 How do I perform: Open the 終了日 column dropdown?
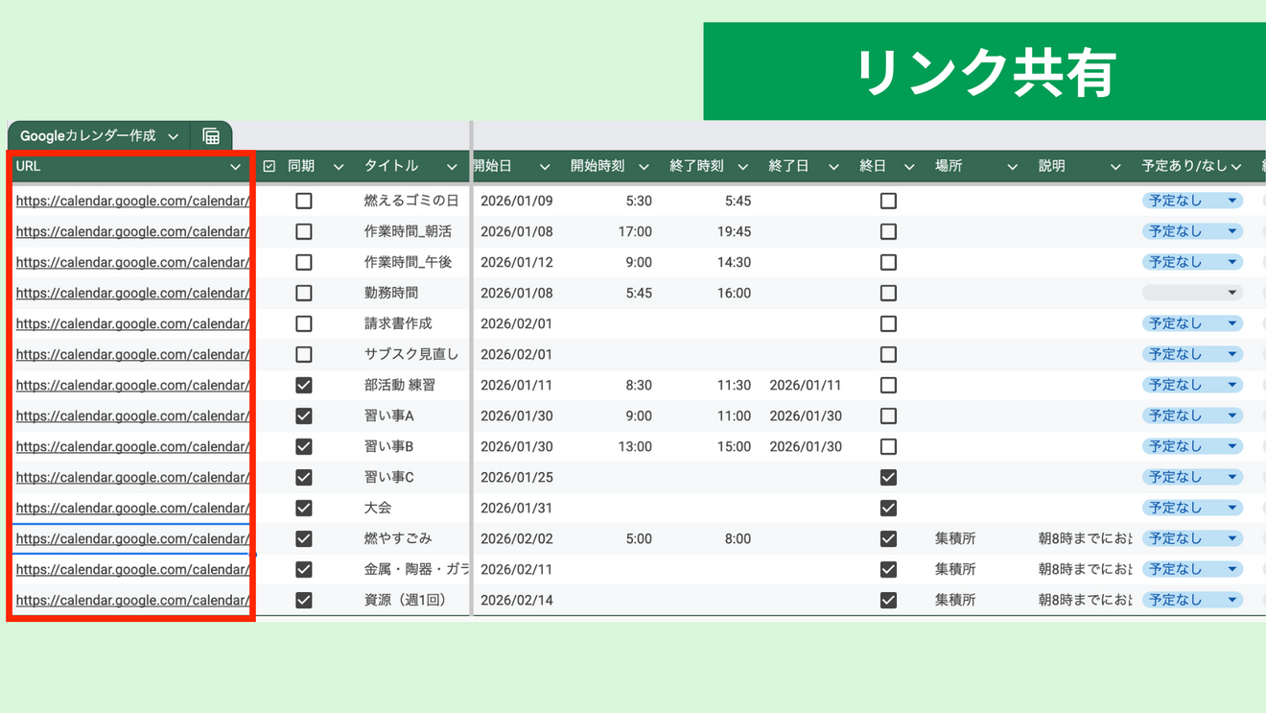pyautogui.click(x=833, y=167)
